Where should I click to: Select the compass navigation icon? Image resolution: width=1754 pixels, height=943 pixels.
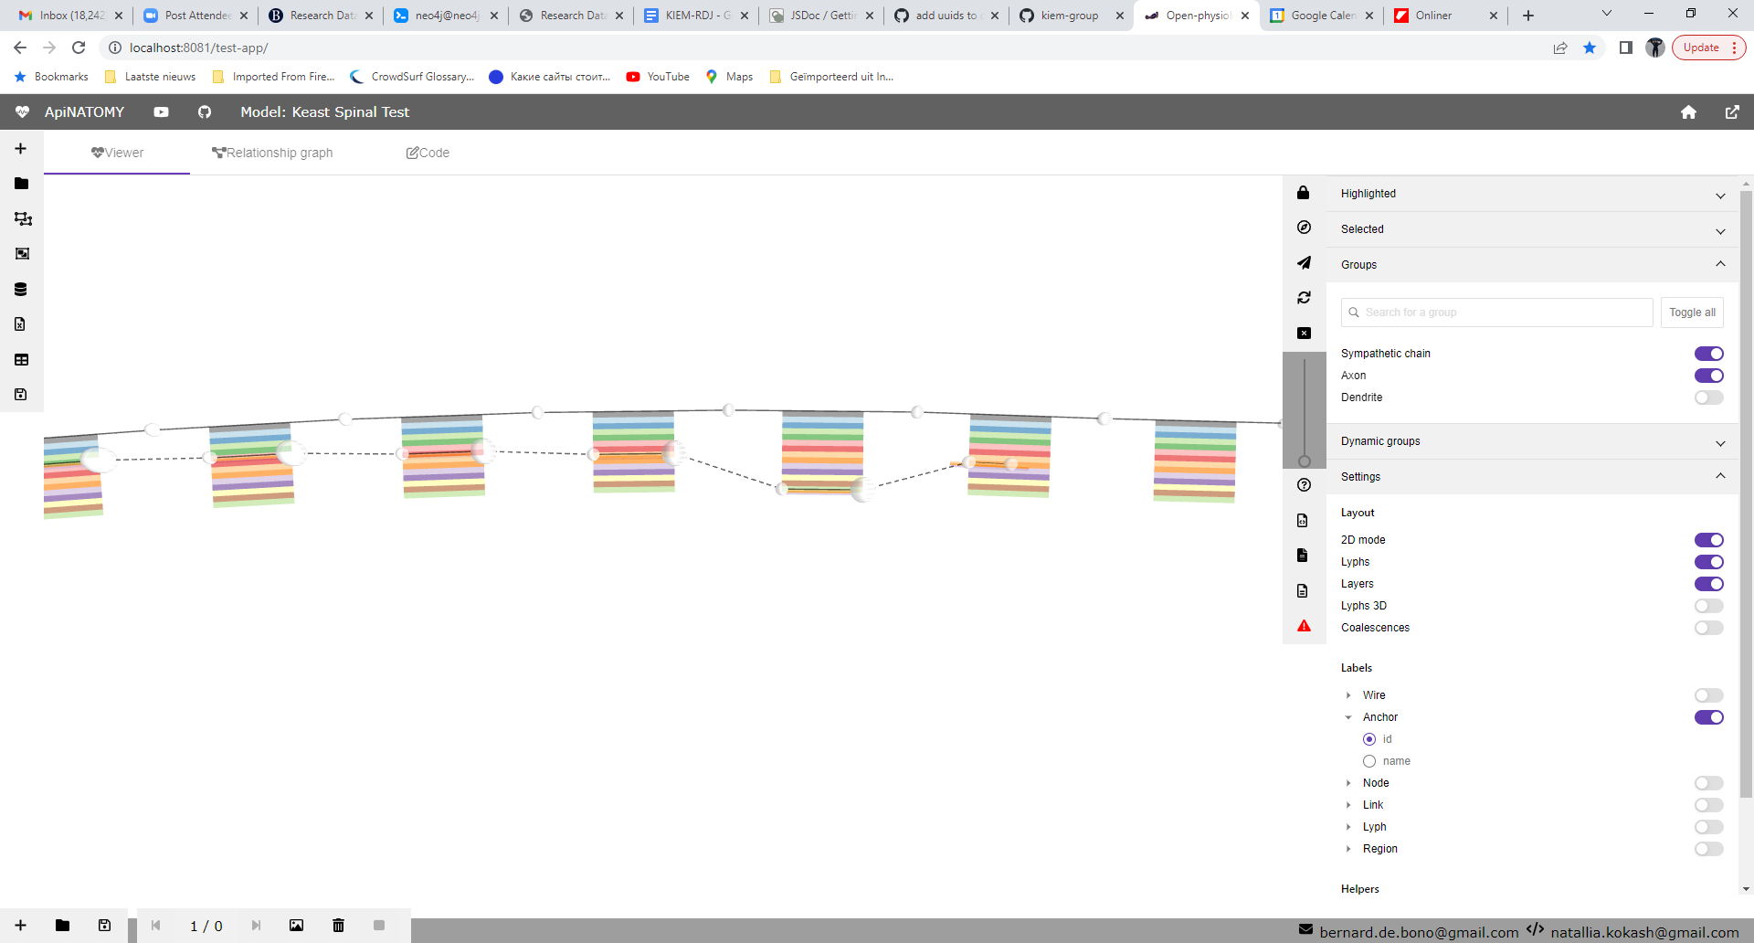(1304, 227)
